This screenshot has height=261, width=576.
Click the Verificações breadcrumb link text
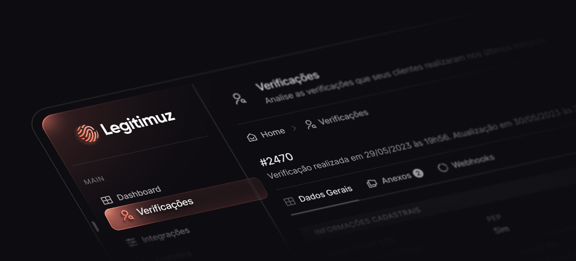point(343,117)
